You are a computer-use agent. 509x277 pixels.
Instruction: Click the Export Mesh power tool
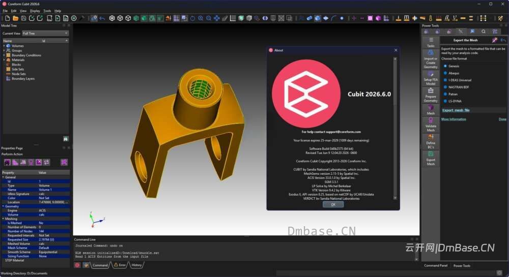click(431, 159)
